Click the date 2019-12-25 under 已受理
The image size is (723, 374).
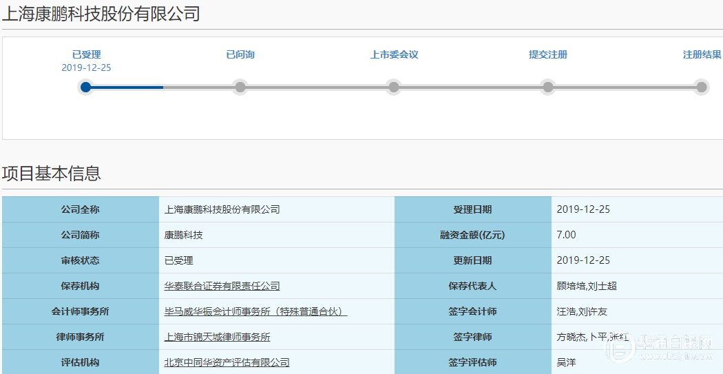point(86,67)
